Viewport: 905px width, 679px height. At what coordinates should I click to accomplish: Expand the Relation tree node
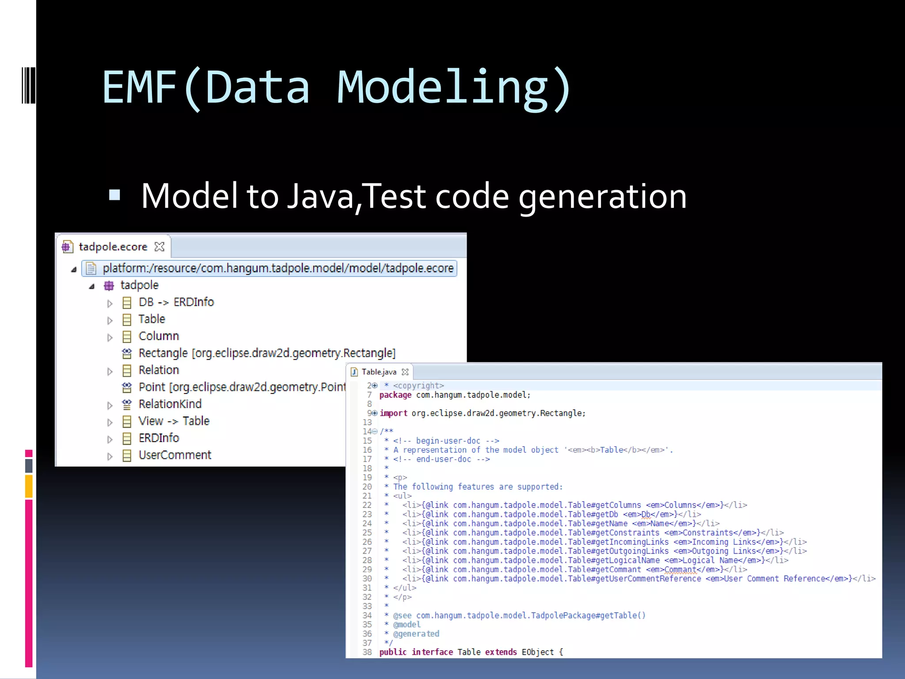coord(110,371)
